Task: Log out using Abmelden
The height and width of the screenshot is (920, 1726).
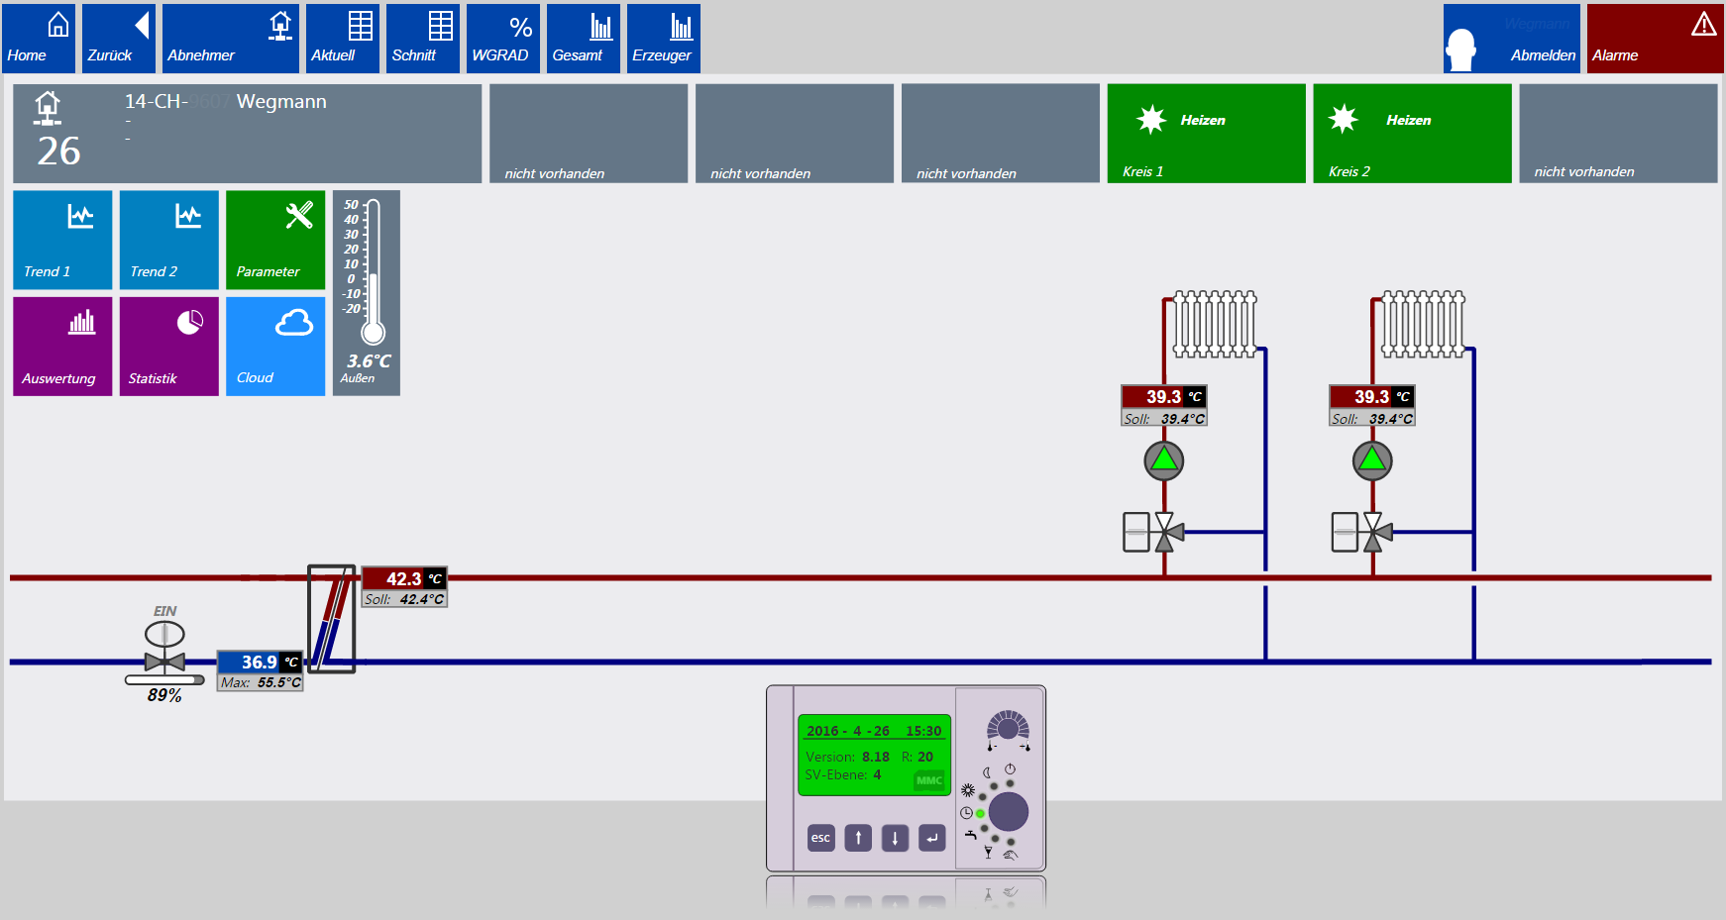Action: click(x=1511, y=39)
